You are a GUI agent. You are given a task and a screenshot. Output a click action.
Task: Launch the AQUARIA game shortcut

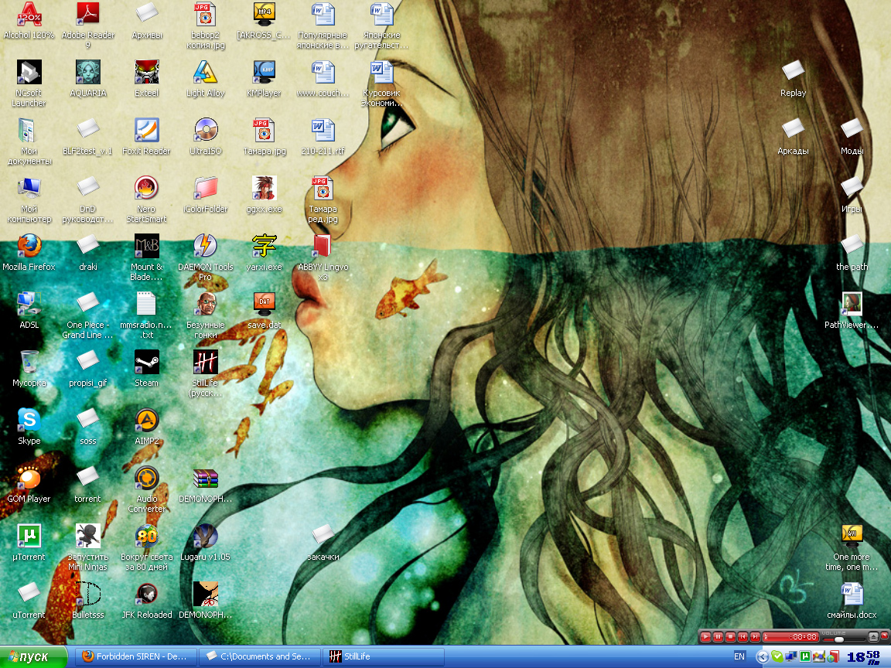point(88,79)
